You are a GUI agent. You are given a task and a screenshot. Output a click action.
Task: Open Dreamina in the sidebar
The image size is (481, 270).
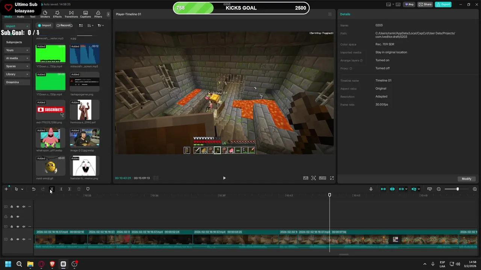(x=17, y=82)
